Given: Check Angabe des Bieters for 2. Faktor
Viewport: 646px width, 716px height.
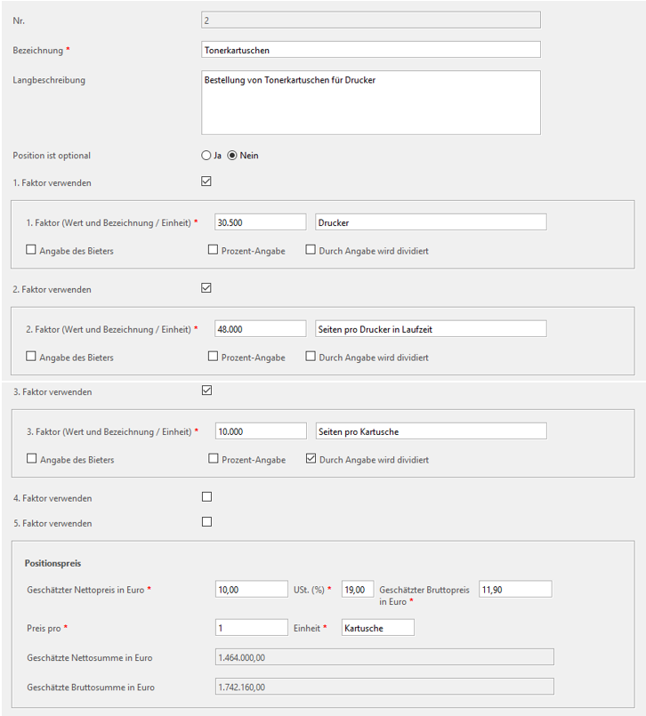Looking at the screenshot, I should (31, 356).
